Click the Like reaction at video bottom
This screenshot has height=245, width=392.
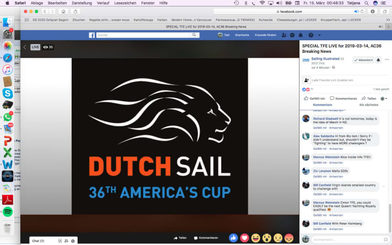pyautogui.click(x=233, y=238)
